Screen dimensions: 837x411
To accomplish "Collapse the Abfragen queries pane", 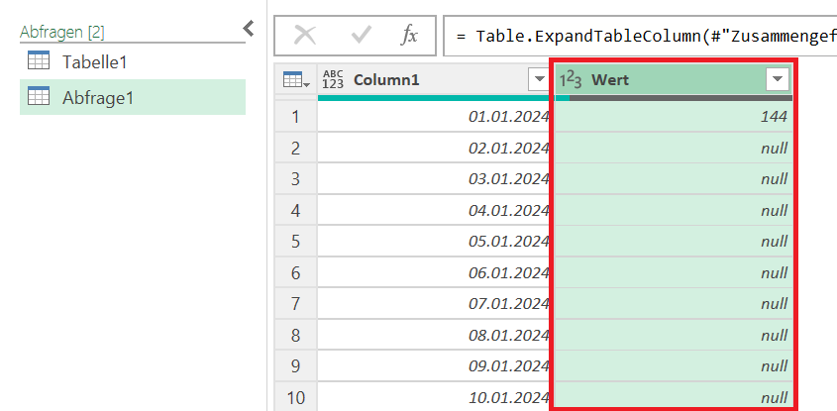I will tap(249, 29).
